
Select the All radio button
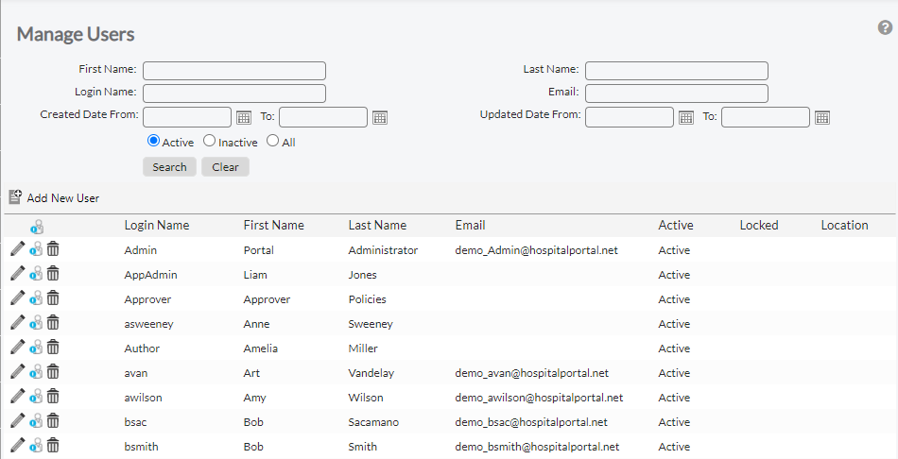click(x=273, y=141)
